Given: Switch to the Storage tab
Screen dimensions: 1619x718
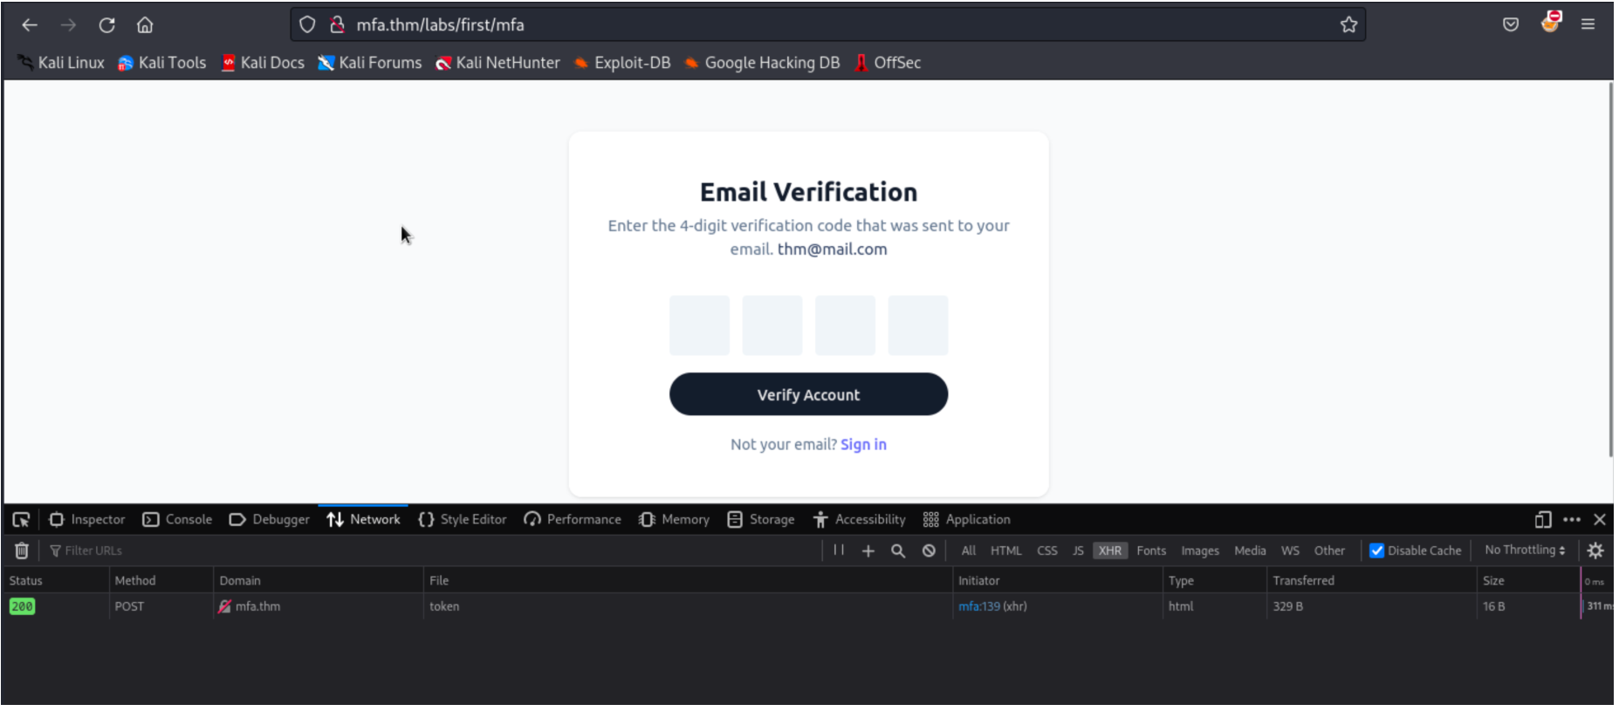Looking at the screenshot, I should (x=761, y=520).
